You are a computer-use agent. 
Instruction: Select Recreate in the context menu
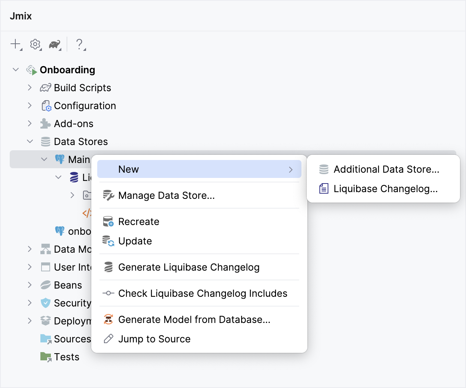(199, 222)
